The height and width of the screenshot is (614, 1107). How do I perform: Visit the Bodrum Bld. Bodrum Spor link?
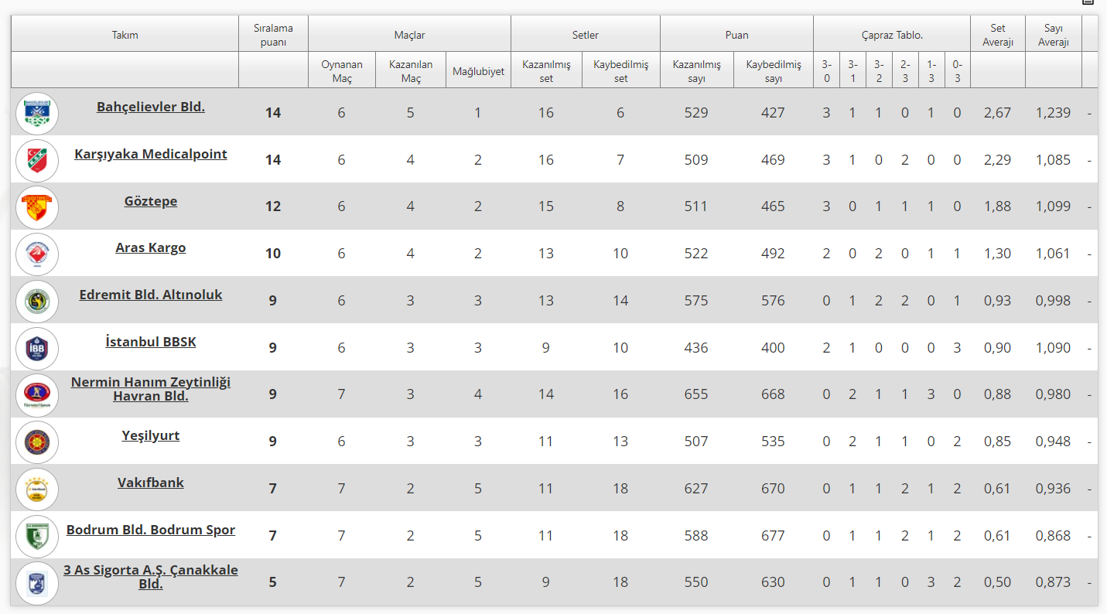151,530
